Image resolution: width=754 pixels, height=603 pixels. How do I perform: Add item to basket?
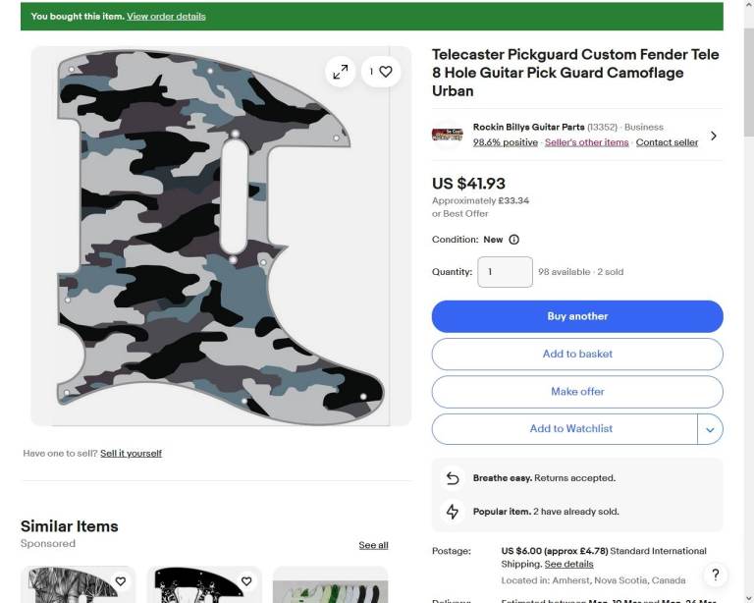click(x=577, y=354)
